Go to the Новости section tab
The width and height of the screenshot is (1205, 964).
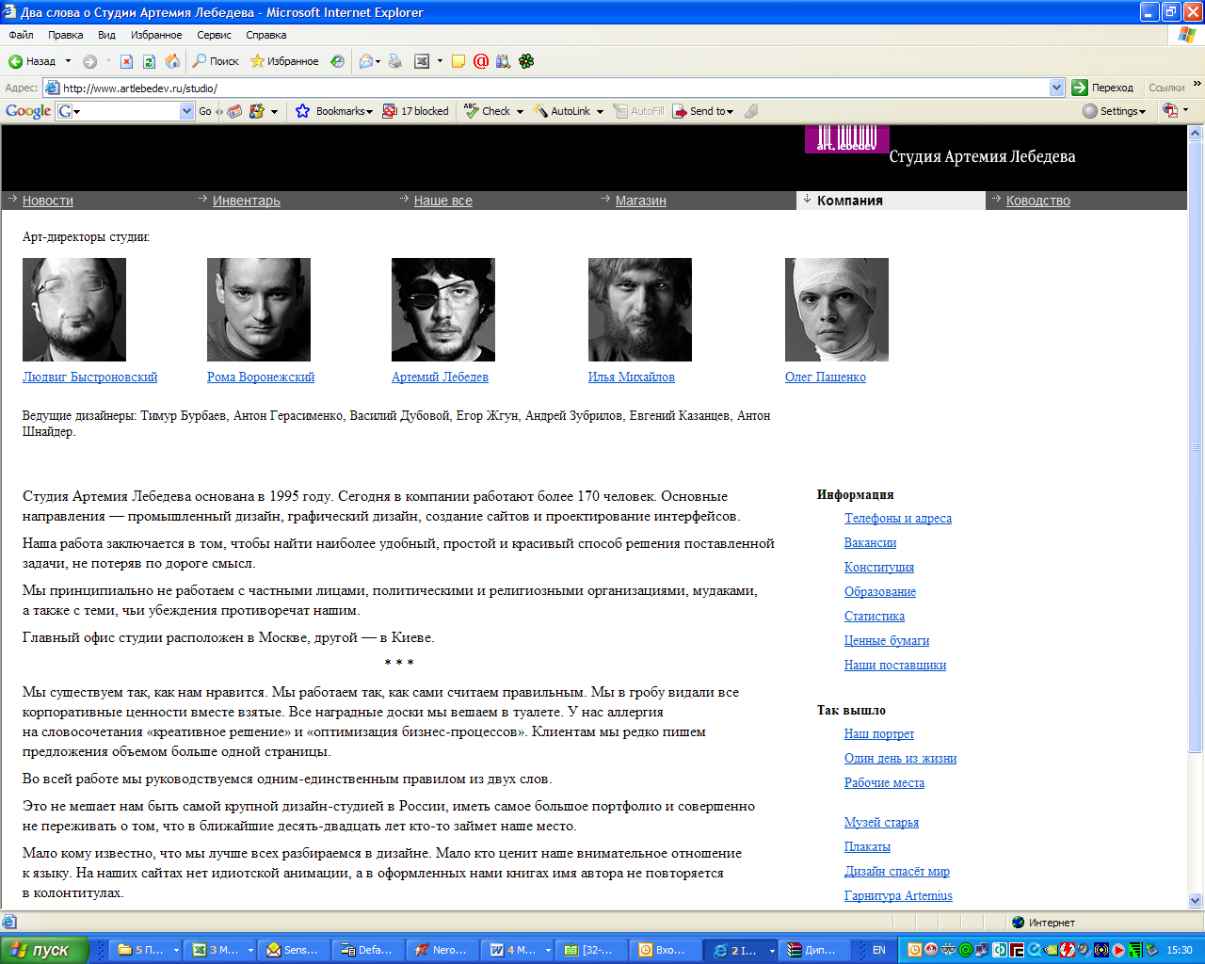pyautogui.click(x=48, y=201)
